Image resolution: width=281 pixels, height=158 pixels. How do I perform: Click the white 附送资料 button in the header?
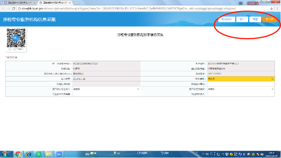[x=227, y=19]
